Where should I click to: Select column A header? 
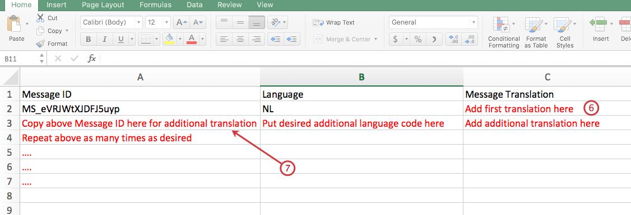140,77
